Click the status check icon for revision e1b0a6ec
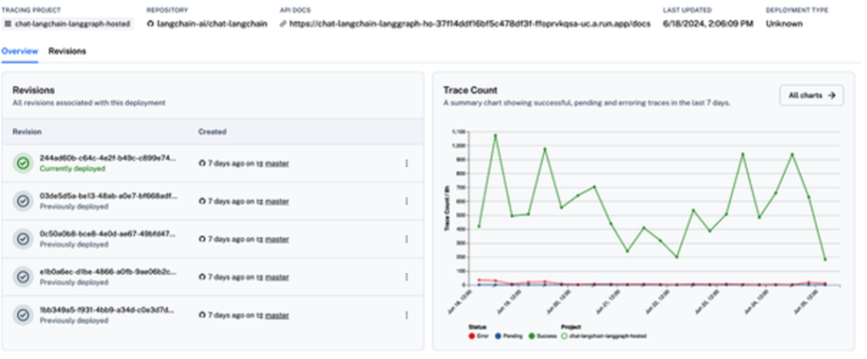The image size is (867, 359). 23,277
